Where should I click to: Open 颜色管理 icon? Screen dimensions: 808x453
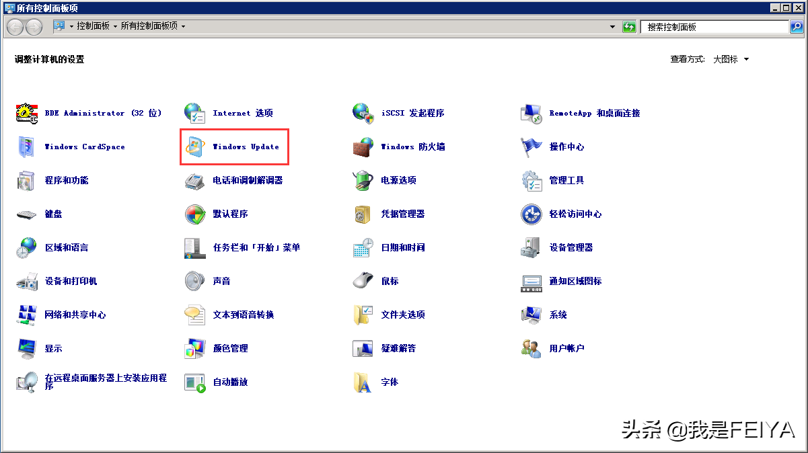click(x=195, y=348)
